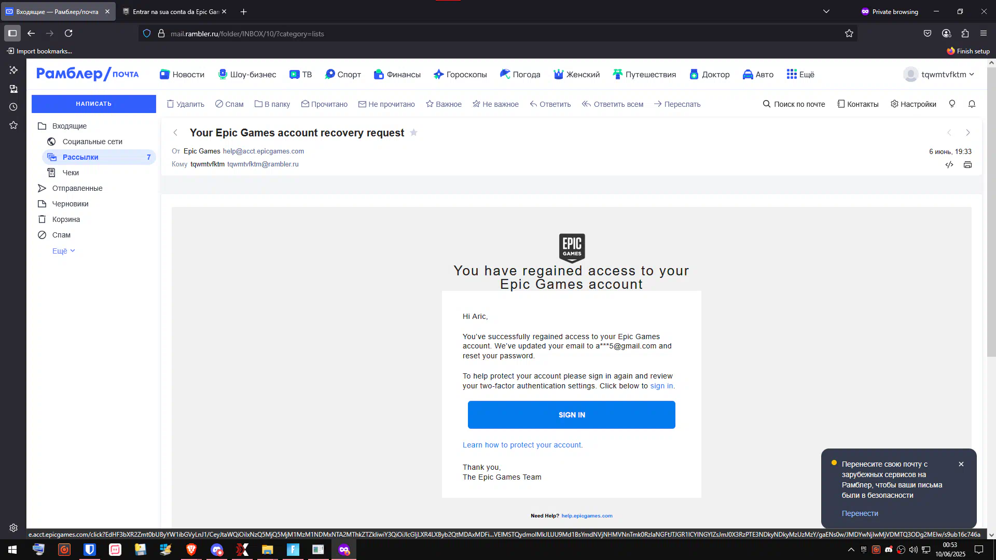Open Шоу-бизнес in the Rambler top menu

click(247, 75)
